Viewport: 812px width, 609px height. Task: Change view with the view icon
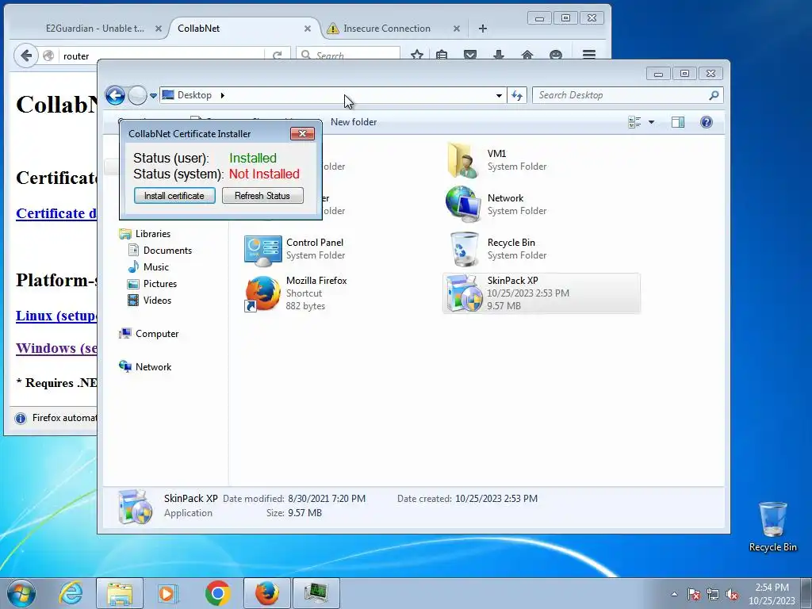click(x=634, y=122)
